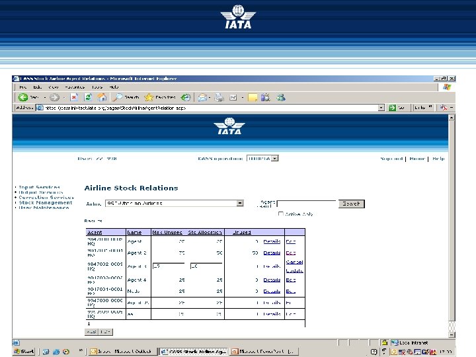Open Correction Services in sidebar

(x=46, y=197)
